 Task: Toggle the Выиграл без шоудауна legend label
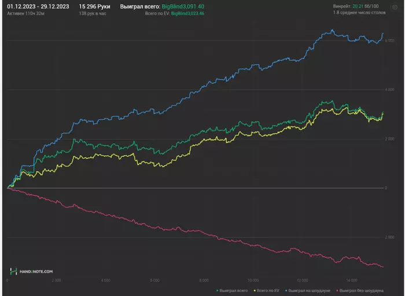pyautogui.click(x=363, y=289)
